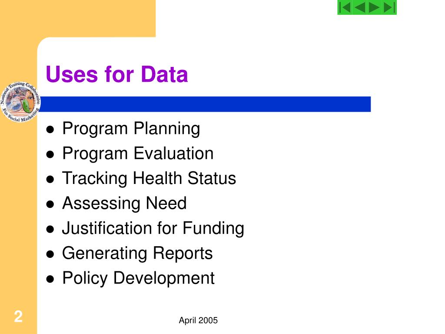Click the slide number 2
Viewport: 445px width, 334px height.
click(x=18, y=317)
